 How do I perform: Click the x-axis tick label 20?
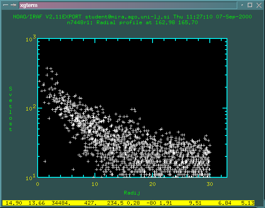click(x=153, y=184)
